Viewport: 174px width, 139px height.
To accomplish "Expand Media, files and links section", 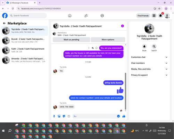I will pyautogui.click(x=149, y=69).
